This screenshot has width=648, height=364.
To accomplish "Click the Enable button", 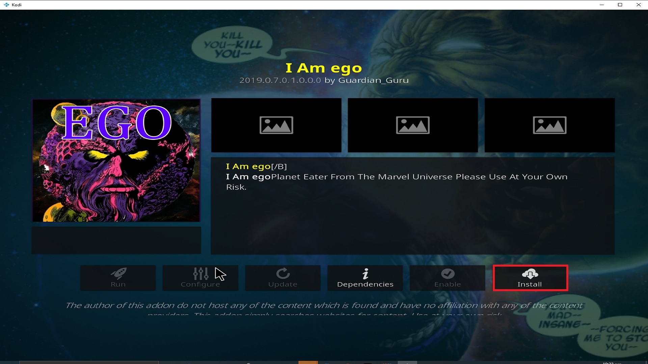I will tap(448, 278).
